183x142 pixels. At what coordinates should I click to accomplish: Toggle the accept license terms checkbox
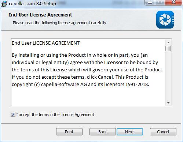tap(13, 115)
